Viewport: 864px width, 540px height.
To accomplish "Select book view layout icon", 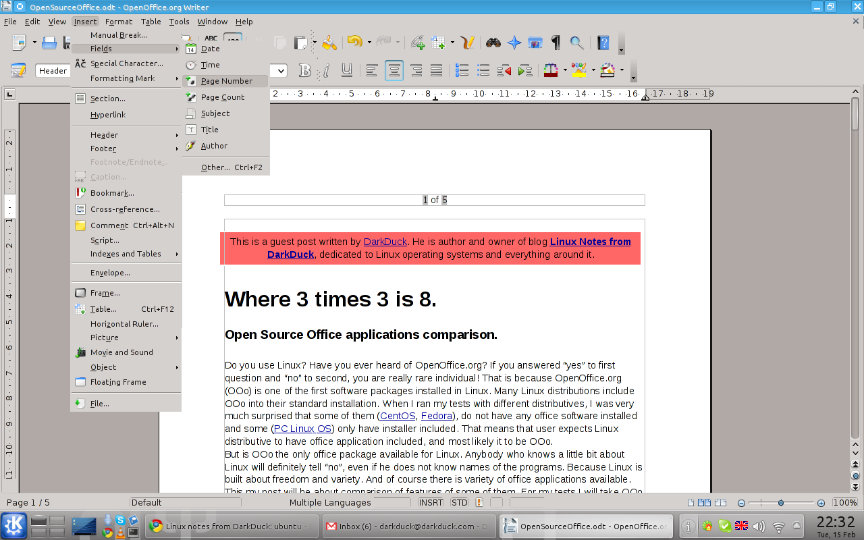I will 722,502.
